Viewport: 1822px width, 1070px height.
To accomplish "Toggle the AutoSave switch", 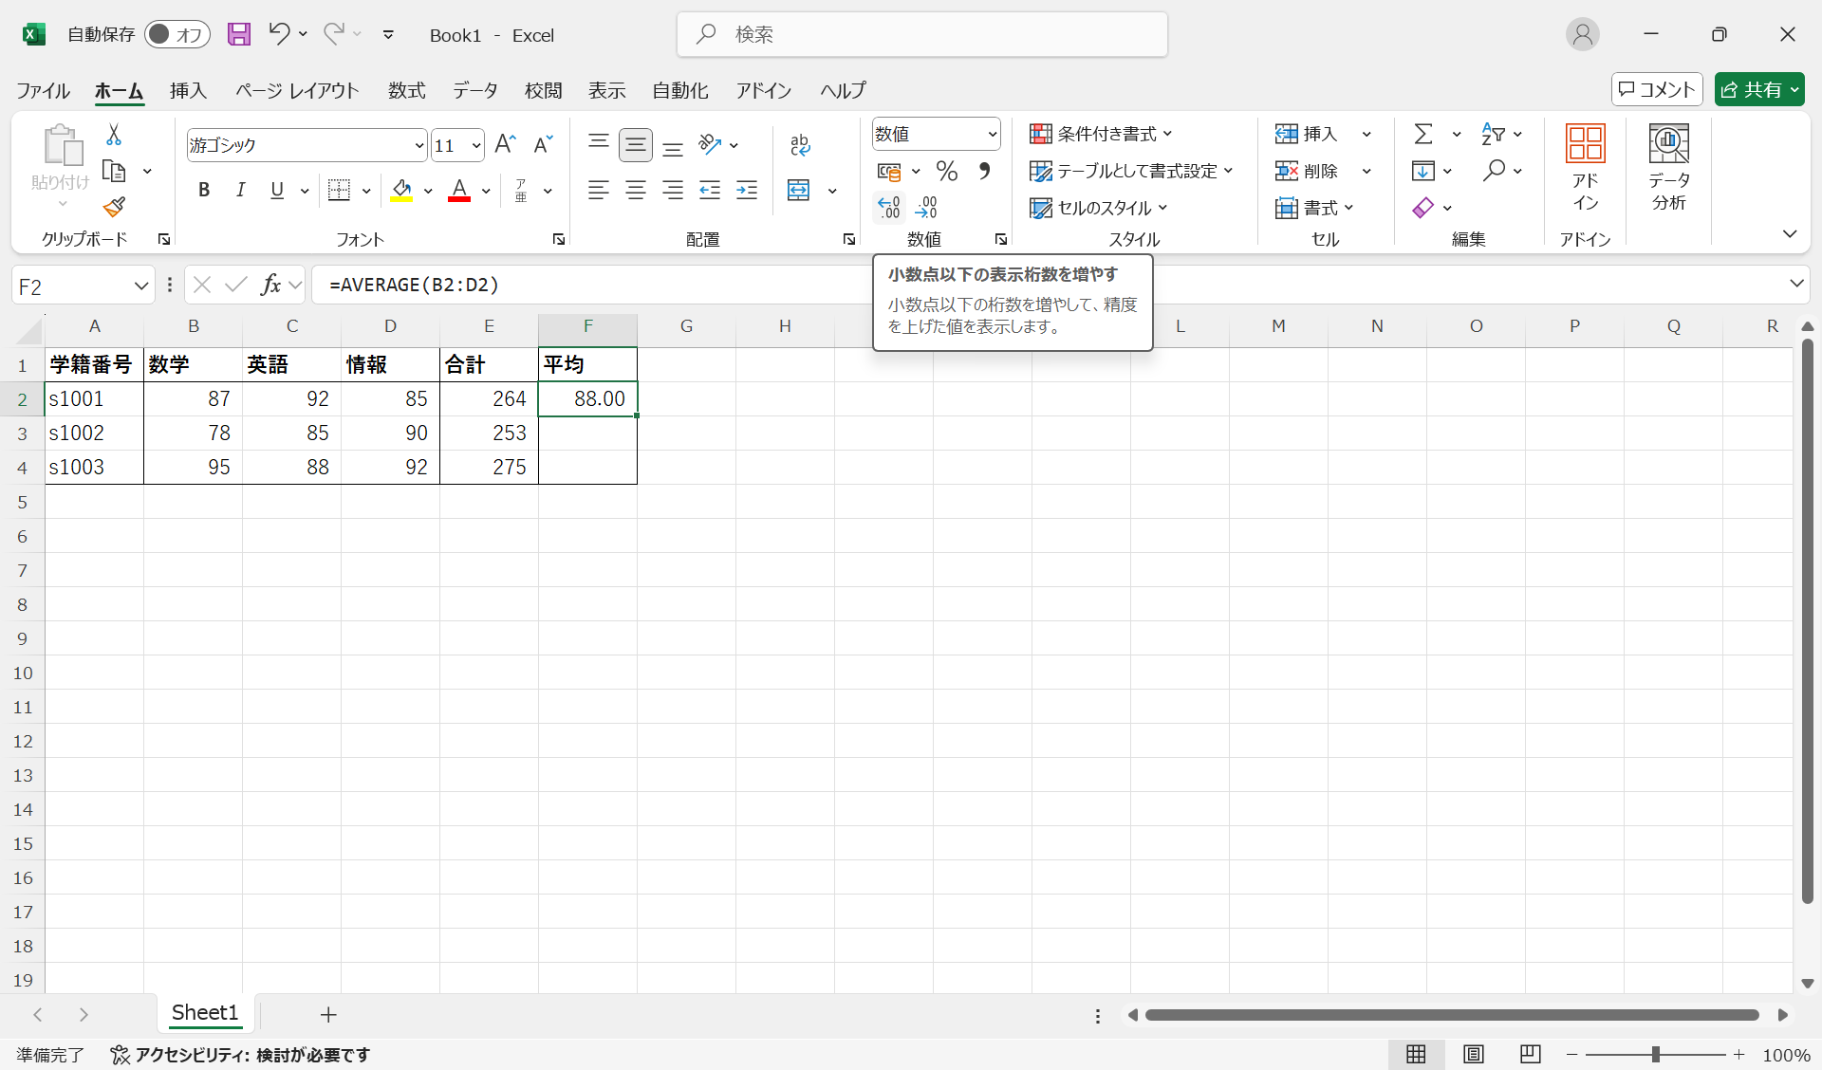I will tap(177, 35).
